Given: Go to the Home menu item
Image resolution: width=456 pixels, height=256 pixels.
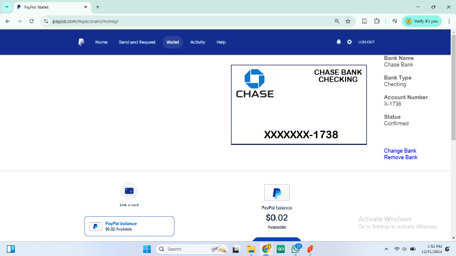Looking at the screenshot, I should (101, 42).
